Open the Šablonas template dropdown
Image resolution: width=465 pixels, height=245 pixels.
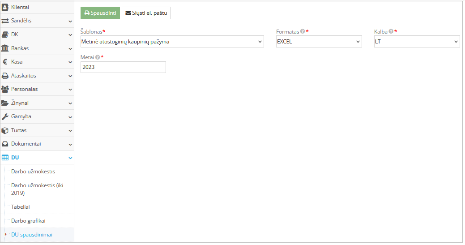pos(172,42)
